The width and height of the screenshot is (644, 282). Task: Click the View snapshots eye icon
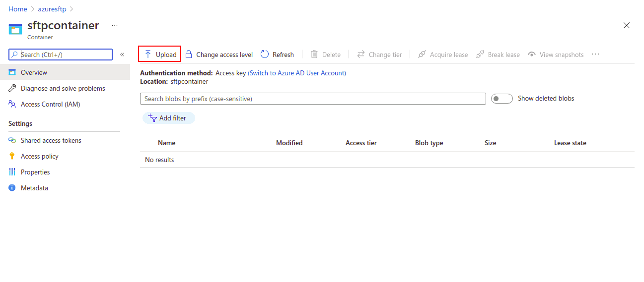tap(532, 55)
